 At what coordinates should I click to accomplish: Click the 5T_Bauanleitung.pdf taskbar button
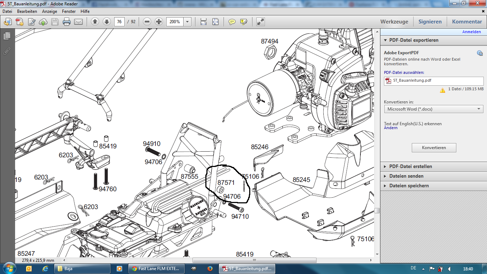(246, 269)
